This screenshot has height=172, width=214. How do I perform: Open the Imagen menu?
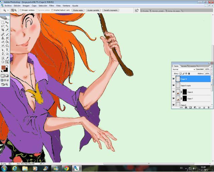(x=26, y=6)
